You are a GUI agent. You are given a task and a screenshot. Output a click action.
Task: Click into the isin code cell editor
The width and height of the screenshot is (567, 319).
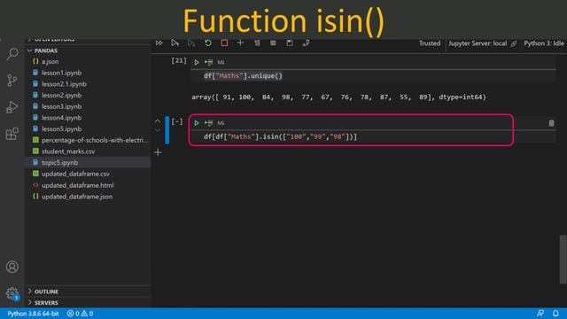[x=374, y=136]
